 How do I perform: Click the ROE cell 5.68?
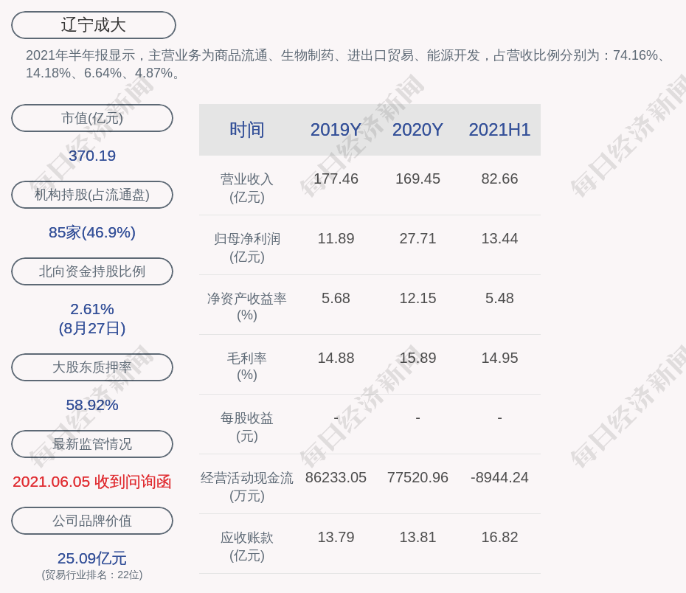click(x=336, y=298)
